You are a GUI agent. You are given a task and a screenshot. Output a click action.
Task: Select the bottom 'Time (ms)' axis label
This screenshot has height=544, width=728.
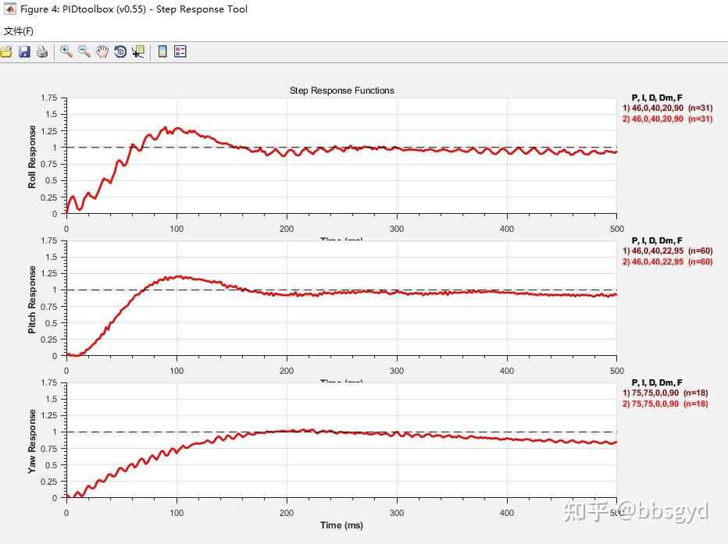coord(341,525)
